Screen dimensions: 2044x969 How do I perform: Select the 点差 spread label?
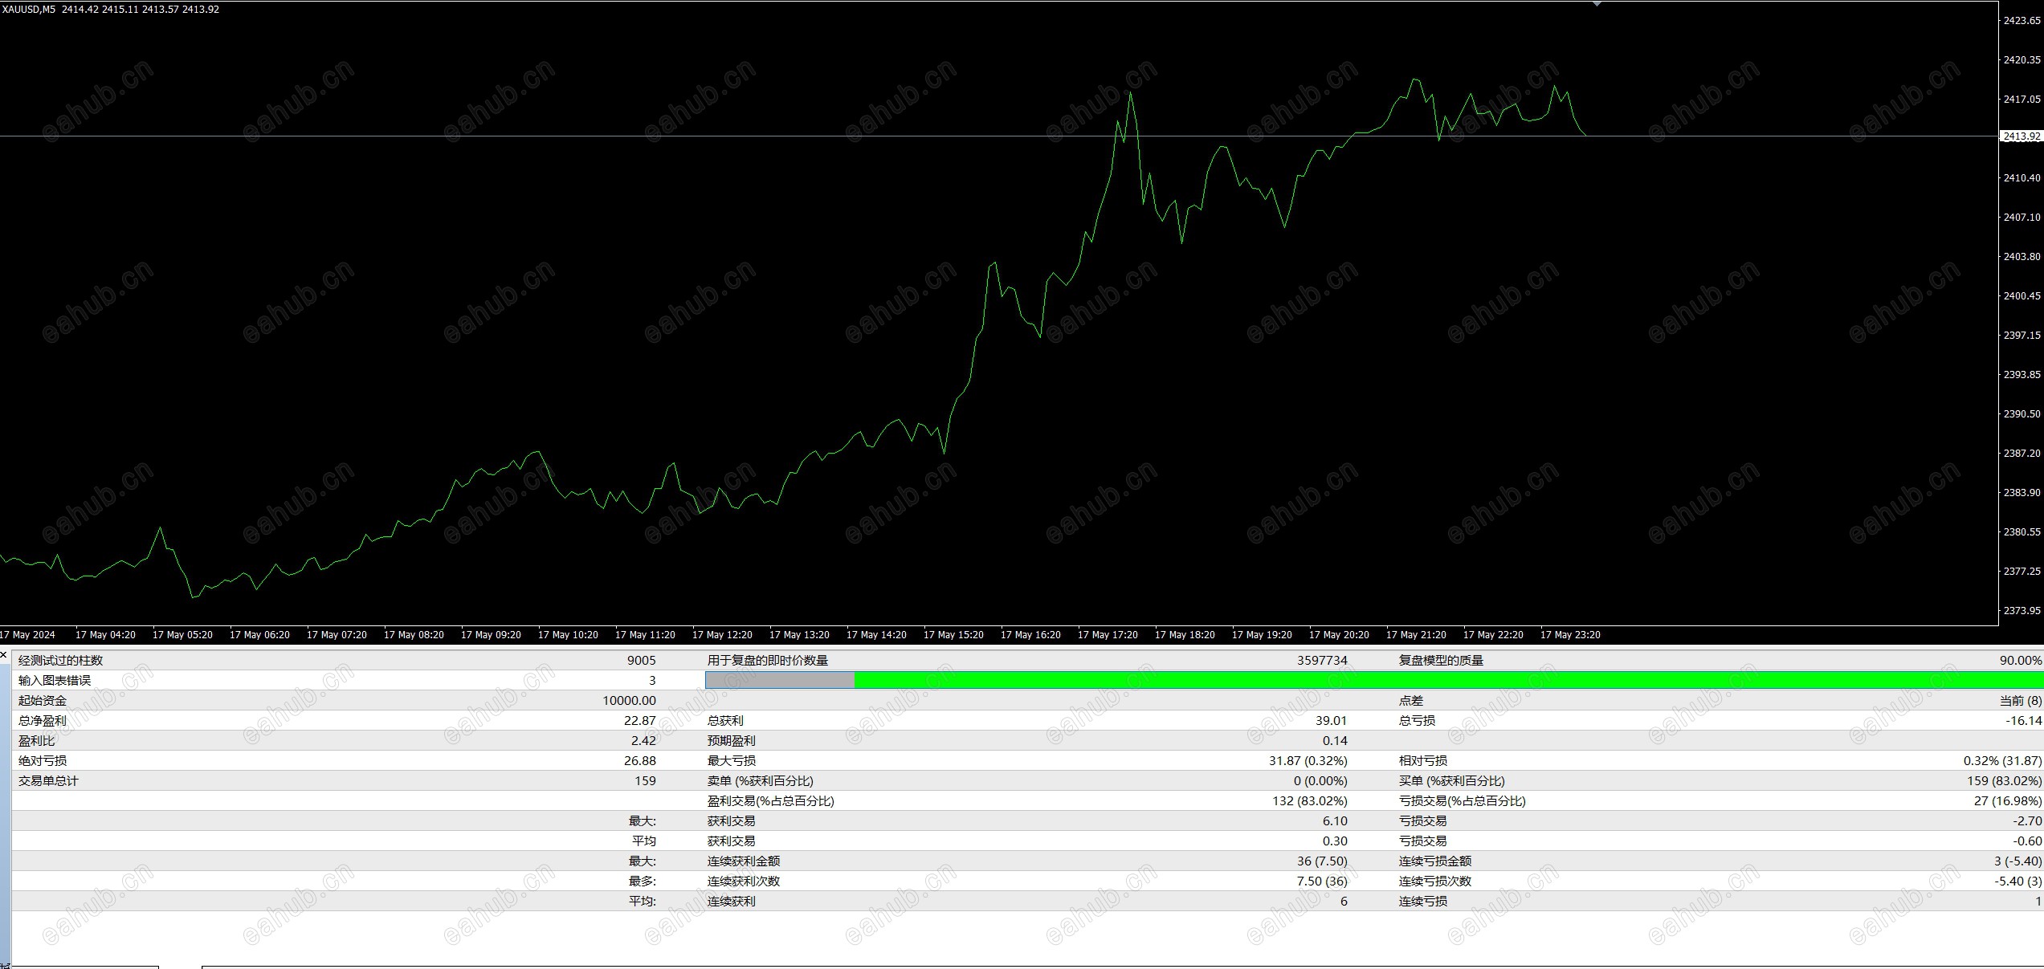click(1411, 701)
